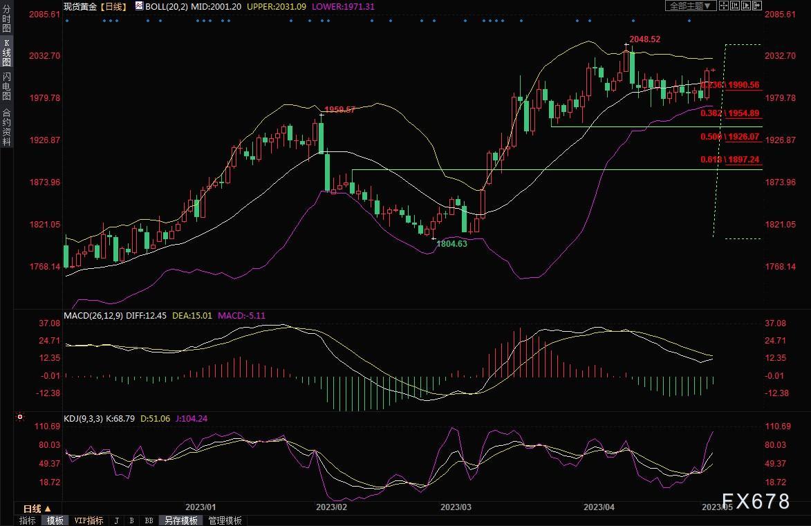Click 管理模板 button
The width and height of the screenshot is (811, 526).
click(225, 520)
